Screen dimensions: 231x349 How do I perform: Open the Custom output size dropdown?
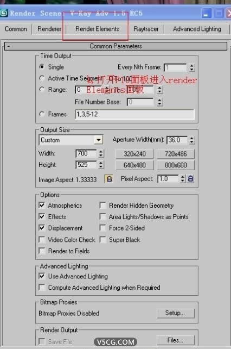98,140
